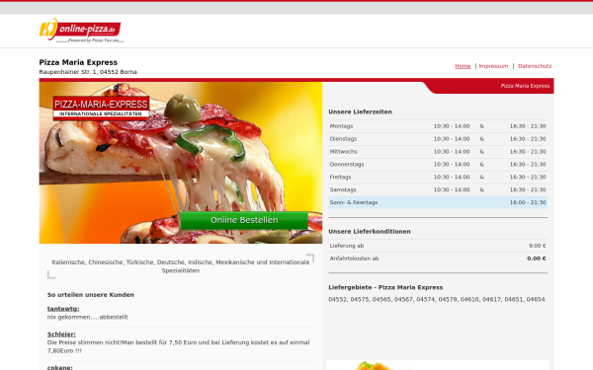This screenshot has height=370, width=593.
Task: Click the review text nix gekommen.....abbestellt
Action: [x=87, y=317]
